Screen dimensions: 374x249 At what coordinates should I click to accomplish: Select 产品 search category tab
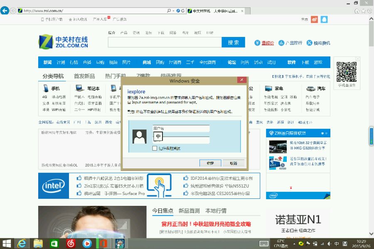coord(124,33)
